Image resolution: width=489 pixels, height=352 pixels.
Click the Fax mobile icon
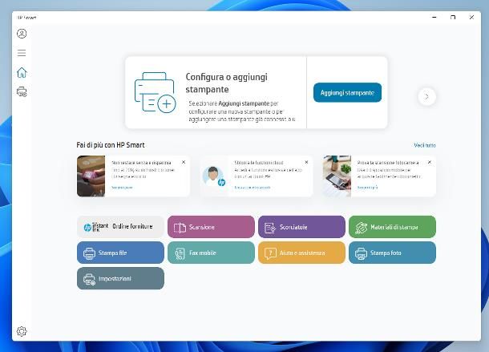click(x=180, y=253)
